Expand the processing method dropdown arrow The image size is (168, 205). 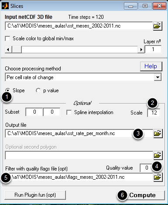click(158, 77)
